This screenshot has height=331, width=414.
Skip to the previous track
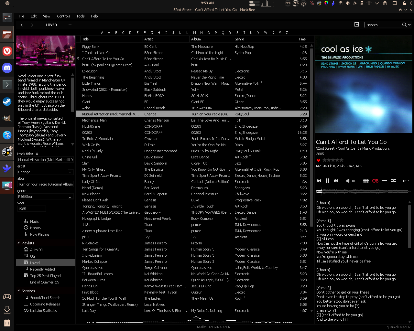tap(319, 181)
